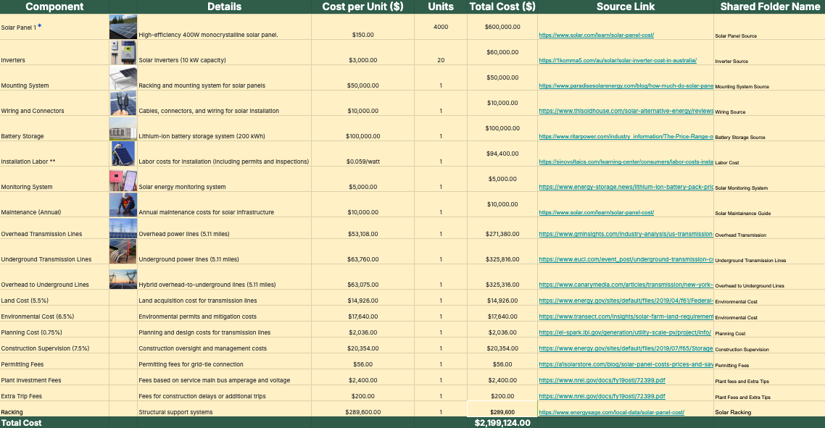This screenshot has width=825, height=428.
Task: Select the Shared Folder Name header
Action: click(x=770, y=7)
